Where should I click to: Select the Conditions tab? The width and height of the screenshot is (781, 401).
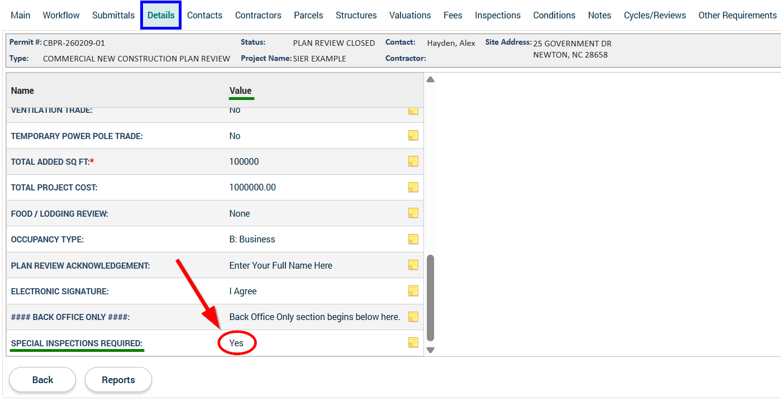(554, 15)
